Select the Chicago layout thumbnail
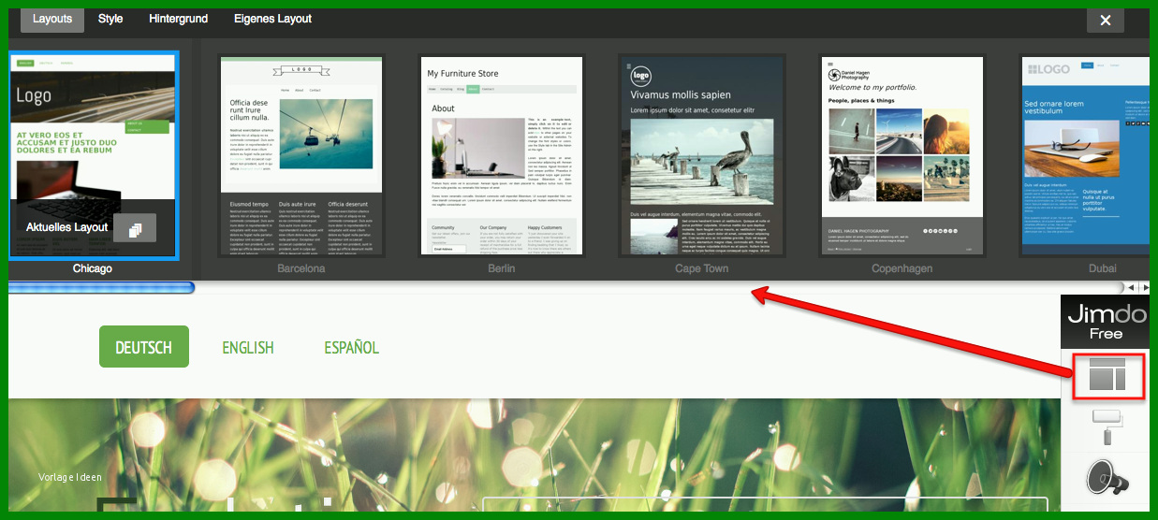Viewport: 1158px width, 520px height. [93, 155]
